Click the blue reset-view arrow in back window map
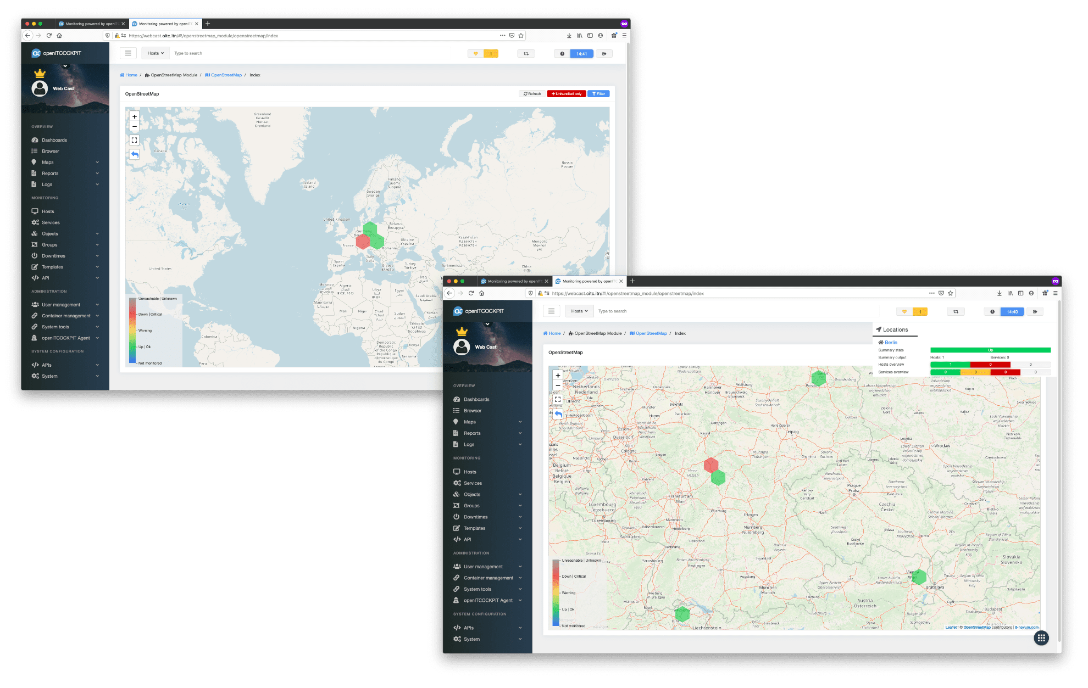Viewport: 1088px width, 688px height. [x=135, y=154]
